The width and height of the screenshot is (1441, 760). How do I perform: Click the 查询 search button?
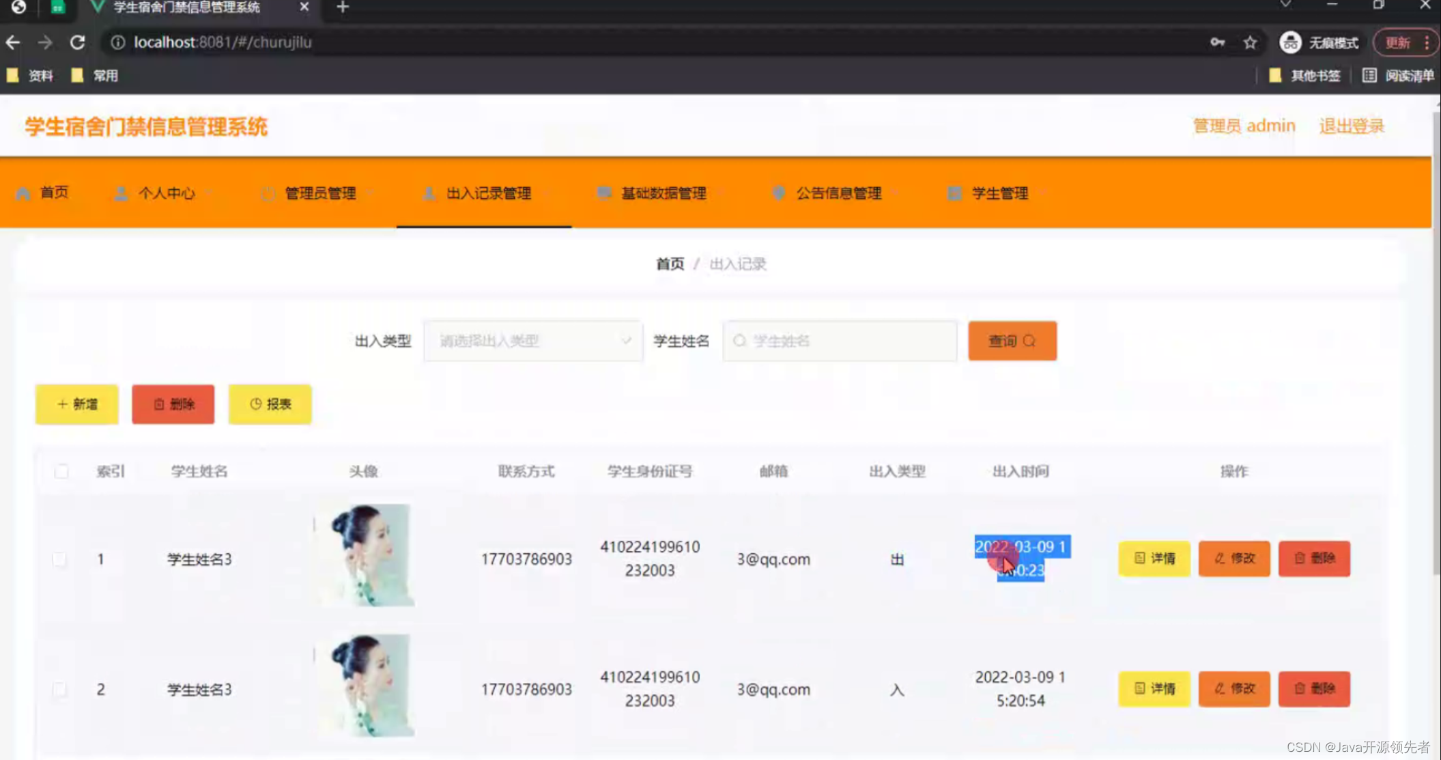tap(1012, 341)
